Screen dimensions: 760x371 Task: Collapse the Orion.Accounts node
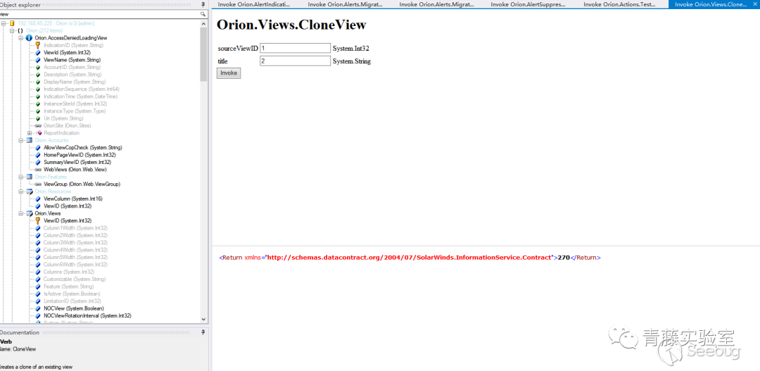point(21,140)
